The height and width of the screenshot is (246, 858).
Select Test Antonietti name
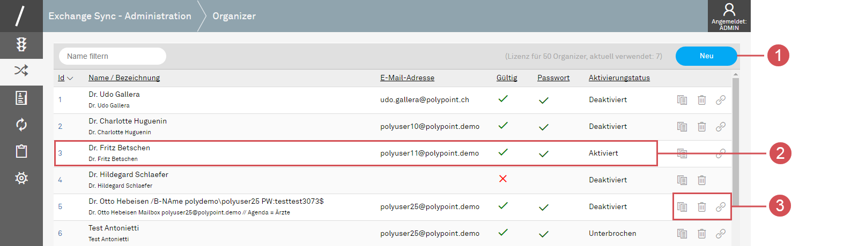pyautogui.click(x=114, y=228)
